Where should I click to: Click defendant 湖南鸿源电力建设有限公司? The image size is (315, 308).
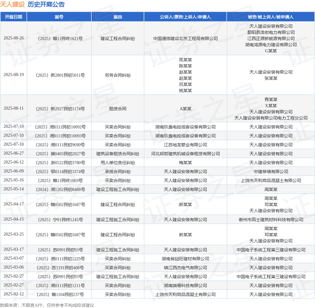click(x=271, y=45)
